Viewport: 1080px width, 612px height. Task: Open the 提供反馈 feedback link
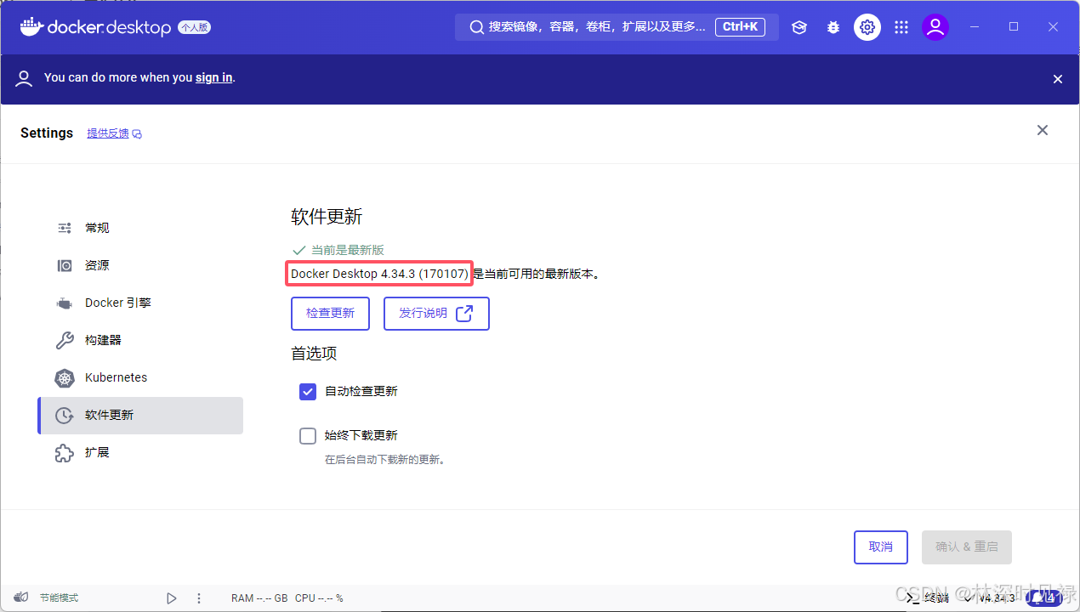click(x=114, y=133)
